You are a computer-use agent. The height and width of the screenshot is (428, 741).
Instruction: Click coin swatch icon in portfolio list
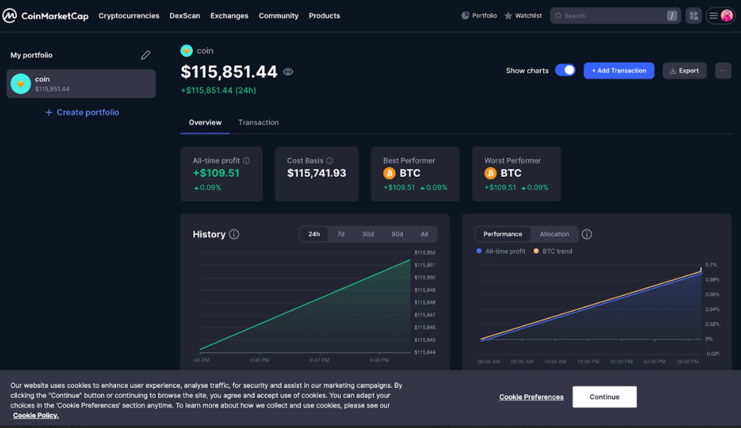(20, 84)
